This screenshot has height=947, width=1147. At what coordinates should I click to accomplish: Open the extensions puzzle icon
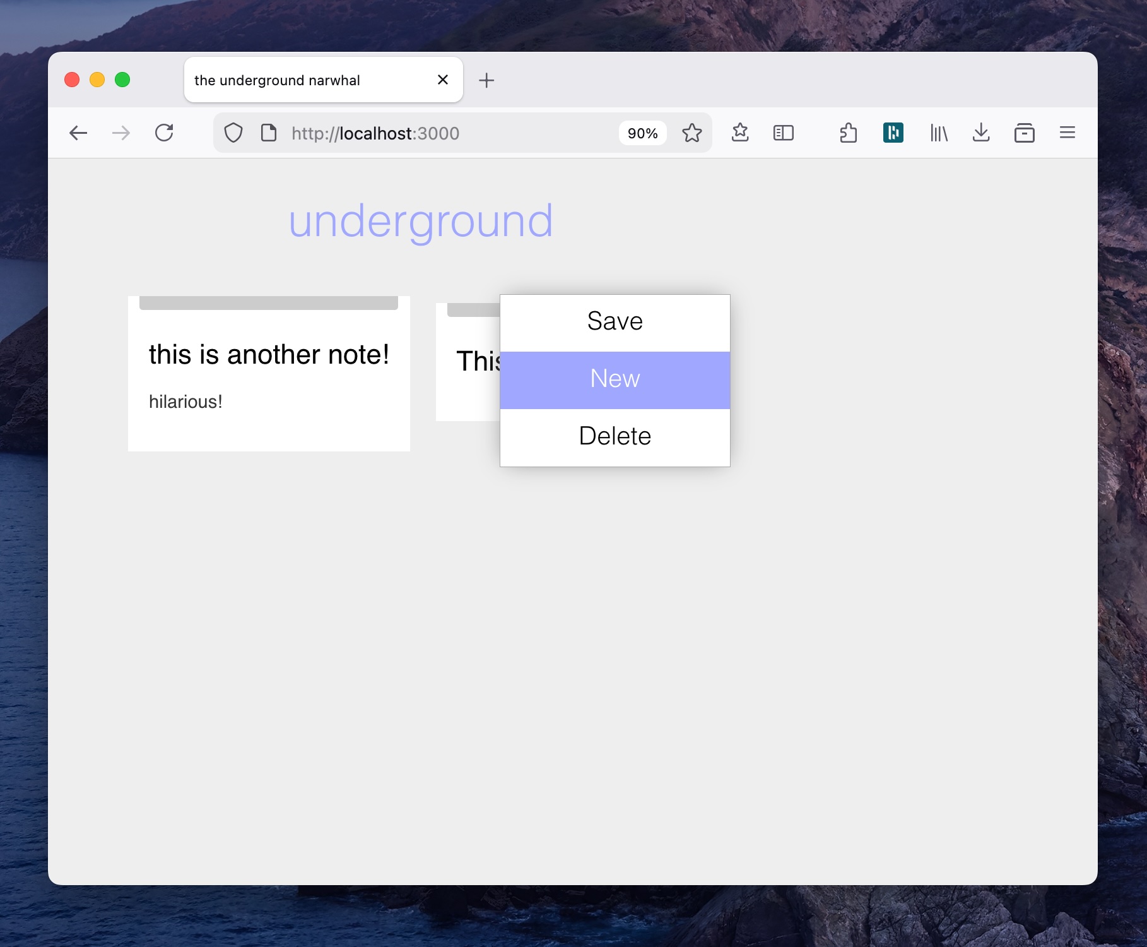(848, 133)
